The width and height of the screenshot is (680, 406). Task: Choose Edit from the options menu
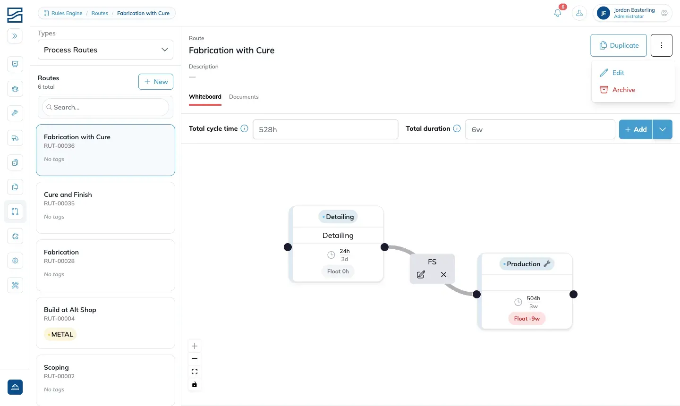(x=633, y=73)
